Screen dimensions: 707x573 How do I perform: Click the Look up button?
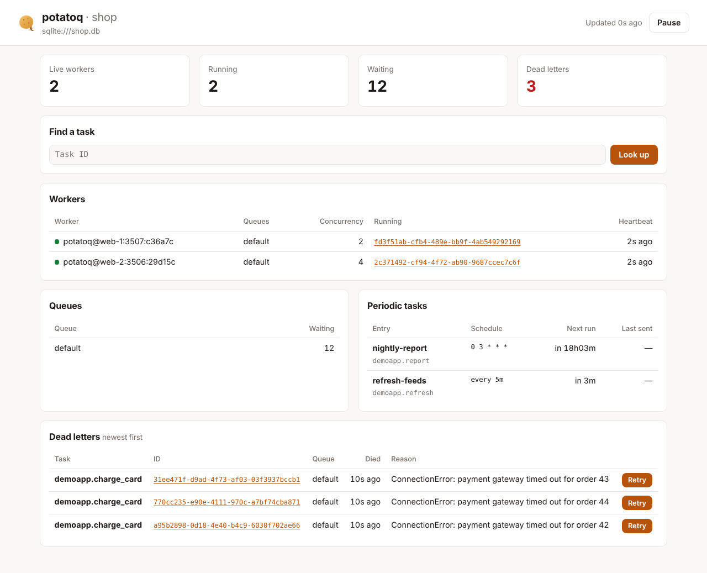pos(634,155)
